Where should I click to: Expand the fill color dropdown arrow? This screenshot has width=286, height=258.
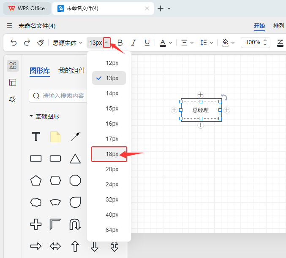click(233, 43)
